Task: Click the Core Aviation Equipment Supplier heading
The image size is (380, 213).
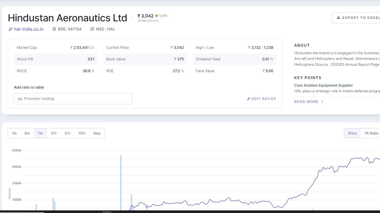Action: 323,85
